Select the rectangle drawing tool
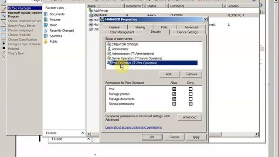Screen dimensions: 279x157 pyautogui.click(x=3, y=30)
